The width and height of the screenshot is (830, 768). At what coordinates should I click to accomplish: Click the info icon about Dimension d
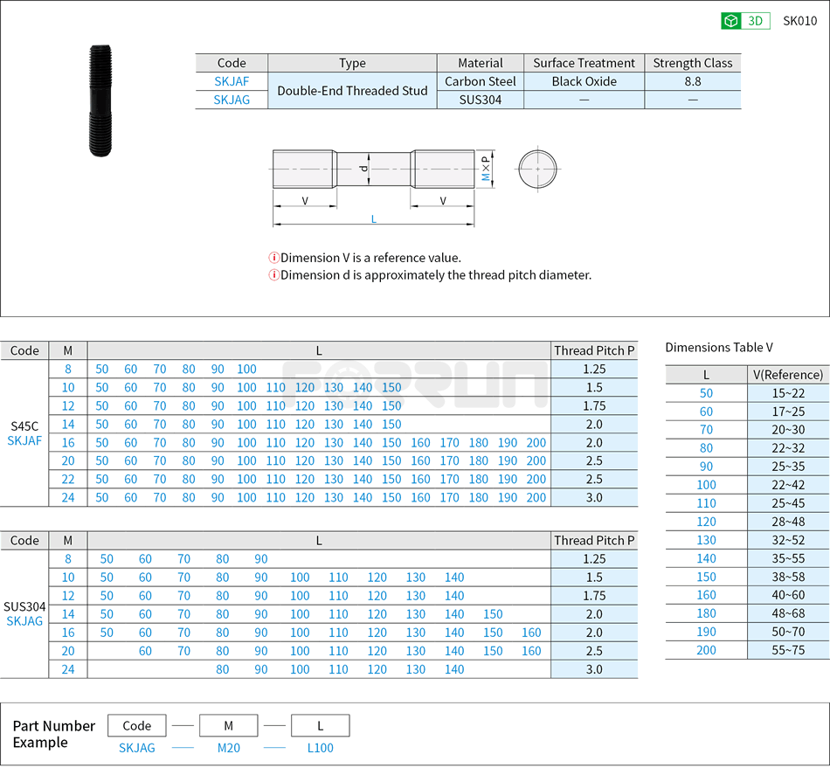pos(273,274)
